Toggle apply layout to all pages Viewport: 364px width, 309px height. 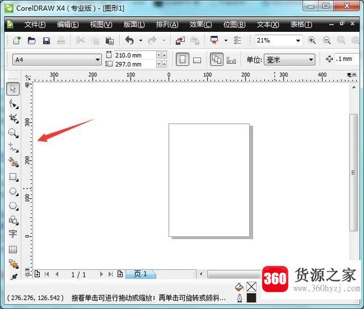coord(217,59)
